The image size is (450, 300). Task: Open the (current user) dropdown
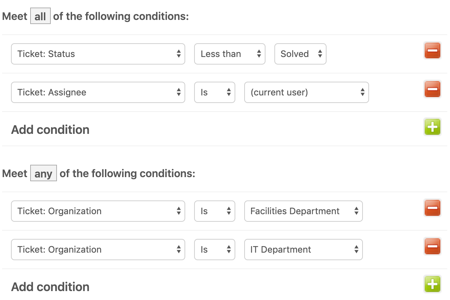307,92
